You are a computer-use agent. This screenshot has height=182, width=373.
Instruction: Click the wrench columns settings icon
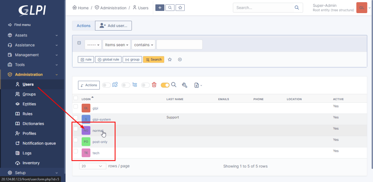click(184, 85)
